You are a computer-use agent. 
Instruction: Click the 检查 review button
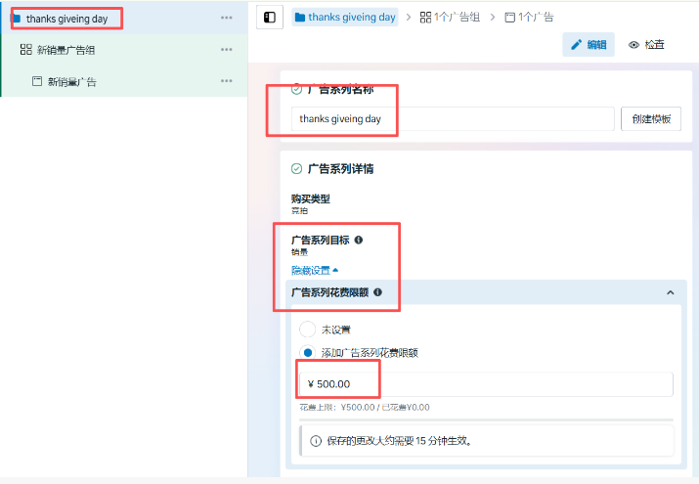pos(646,45)
